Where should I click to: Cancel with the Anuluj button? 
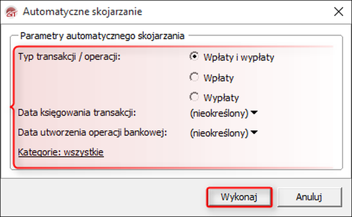(x=310, y=197)
